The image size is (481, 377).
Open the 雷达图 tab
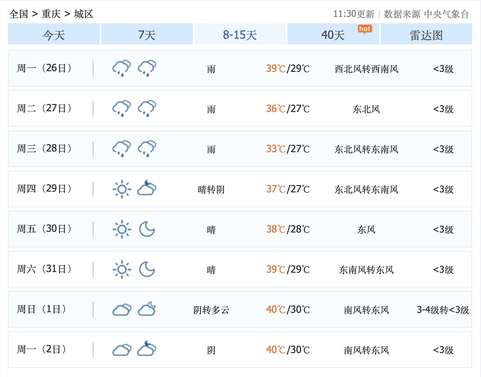[x=426, y=35]
